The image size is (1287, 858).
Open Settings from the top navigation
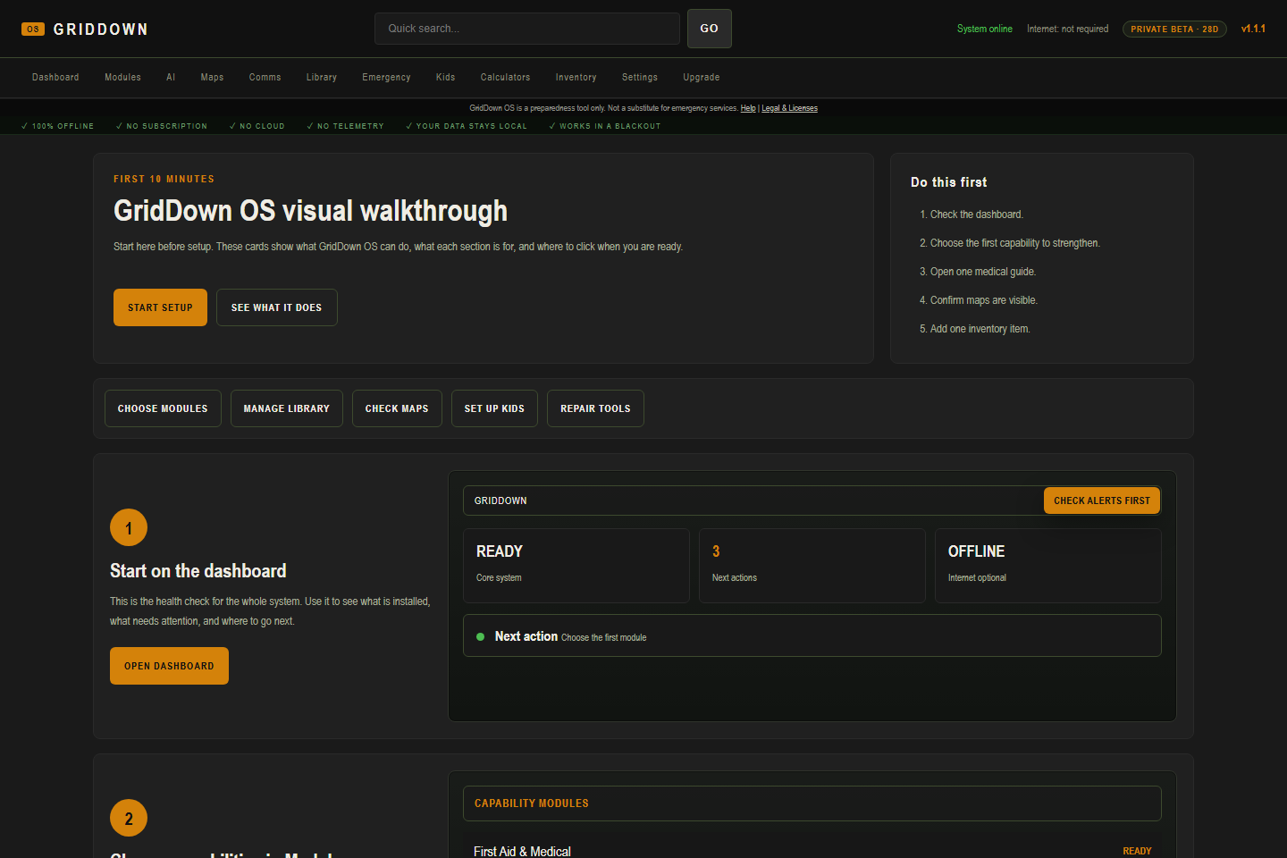click(x=639, y=77)
